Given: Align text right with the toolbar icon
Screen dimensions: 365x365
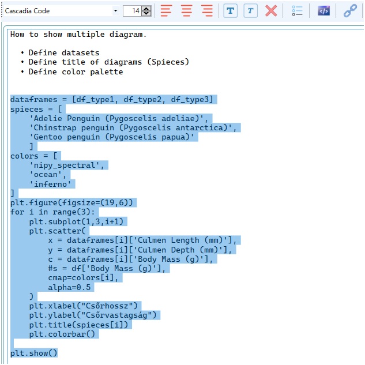Looking at the screenshot, I should tap(207, 11).
